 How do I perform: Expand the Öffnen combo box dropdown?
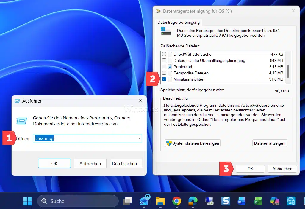point(138,139)
